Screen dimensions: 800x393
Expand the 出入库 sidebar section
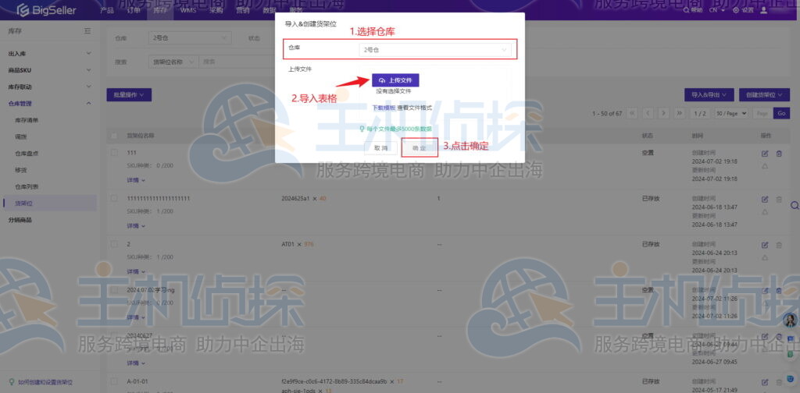click(49, 54)
